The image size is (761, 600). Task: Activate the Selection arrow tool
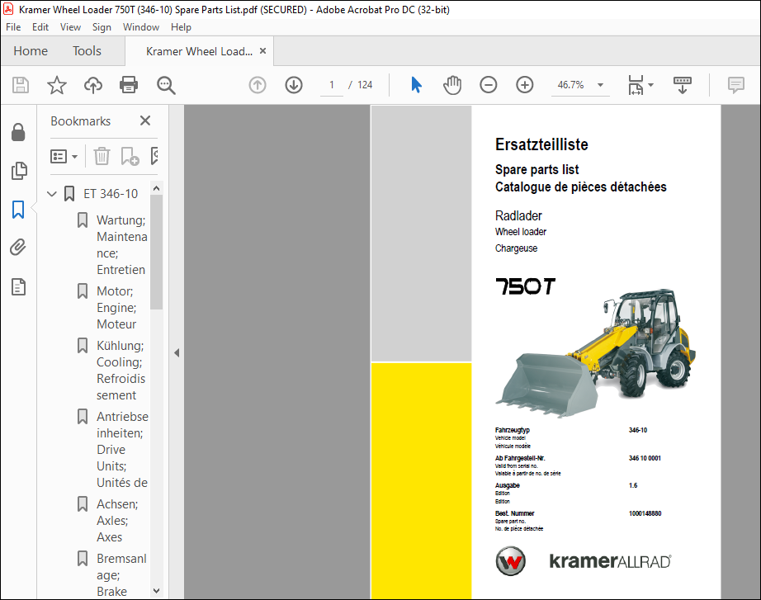coord(417,85)
